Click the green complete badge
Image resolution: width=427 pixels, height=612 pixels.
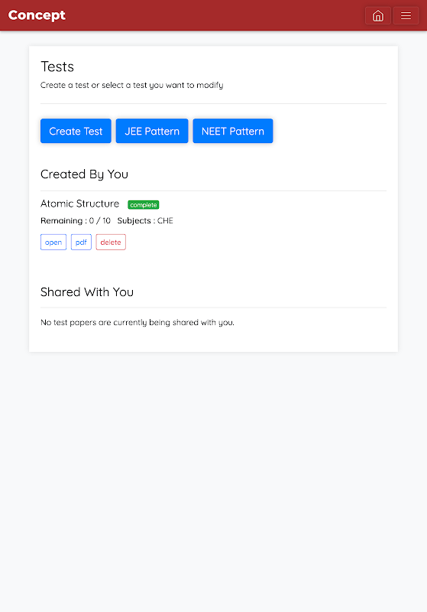[x=144, y=205]
